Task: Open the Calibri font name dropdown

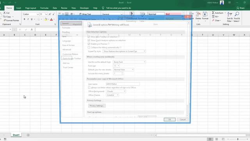Action: (x=38, y=14)
